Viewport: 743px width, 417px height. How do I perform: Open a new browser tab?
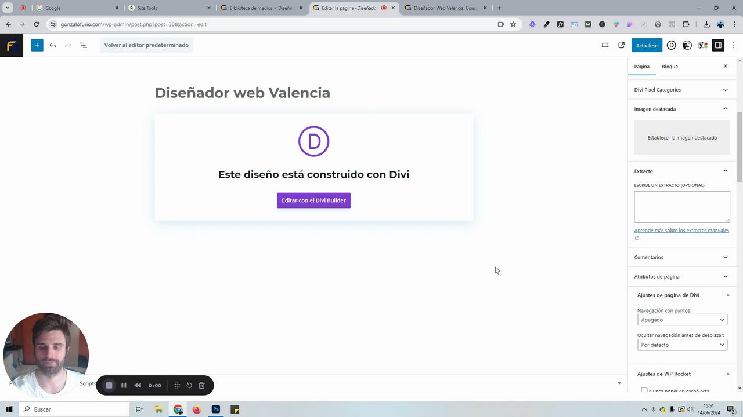pos(499,8)
